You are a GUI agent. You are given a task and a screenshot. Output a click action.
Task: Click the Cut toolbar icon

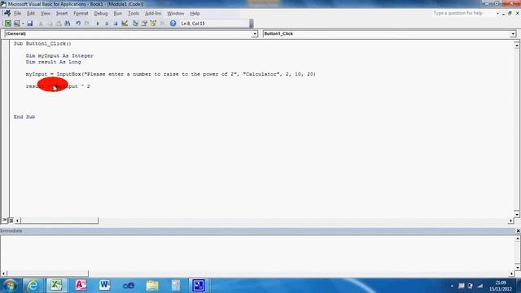(x=41, y=24)
